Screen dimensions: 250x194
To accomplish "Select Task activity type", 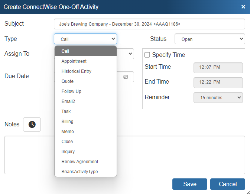I will pos(66,111).
